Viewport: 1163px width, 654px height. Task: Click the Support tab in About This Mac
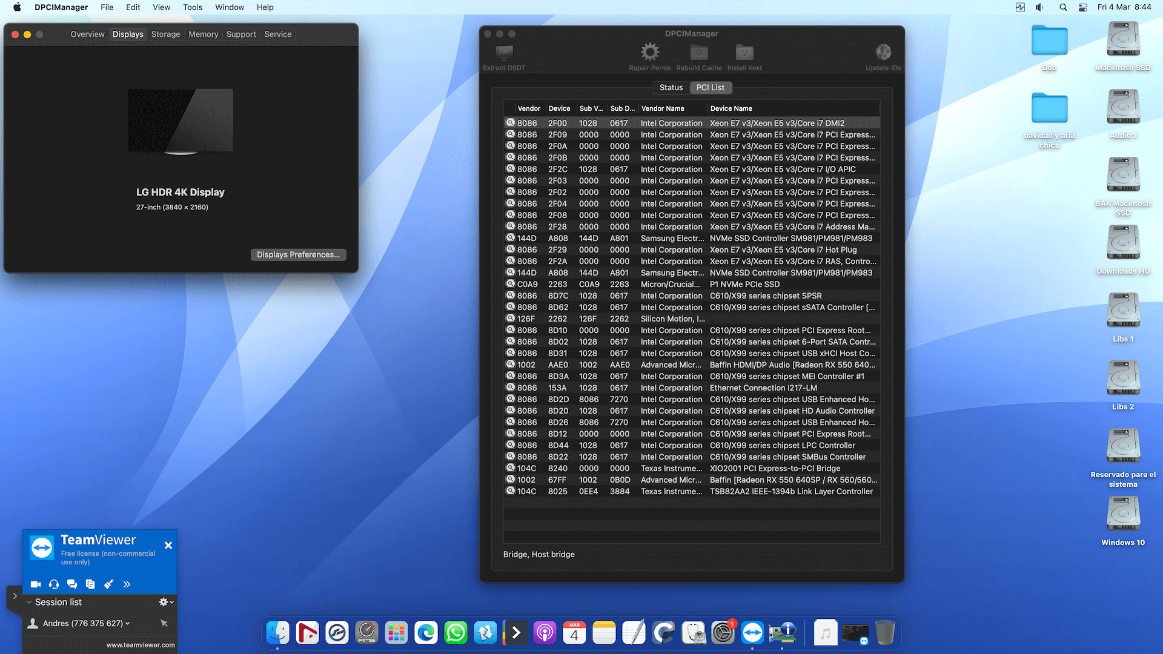pos(241,34)
